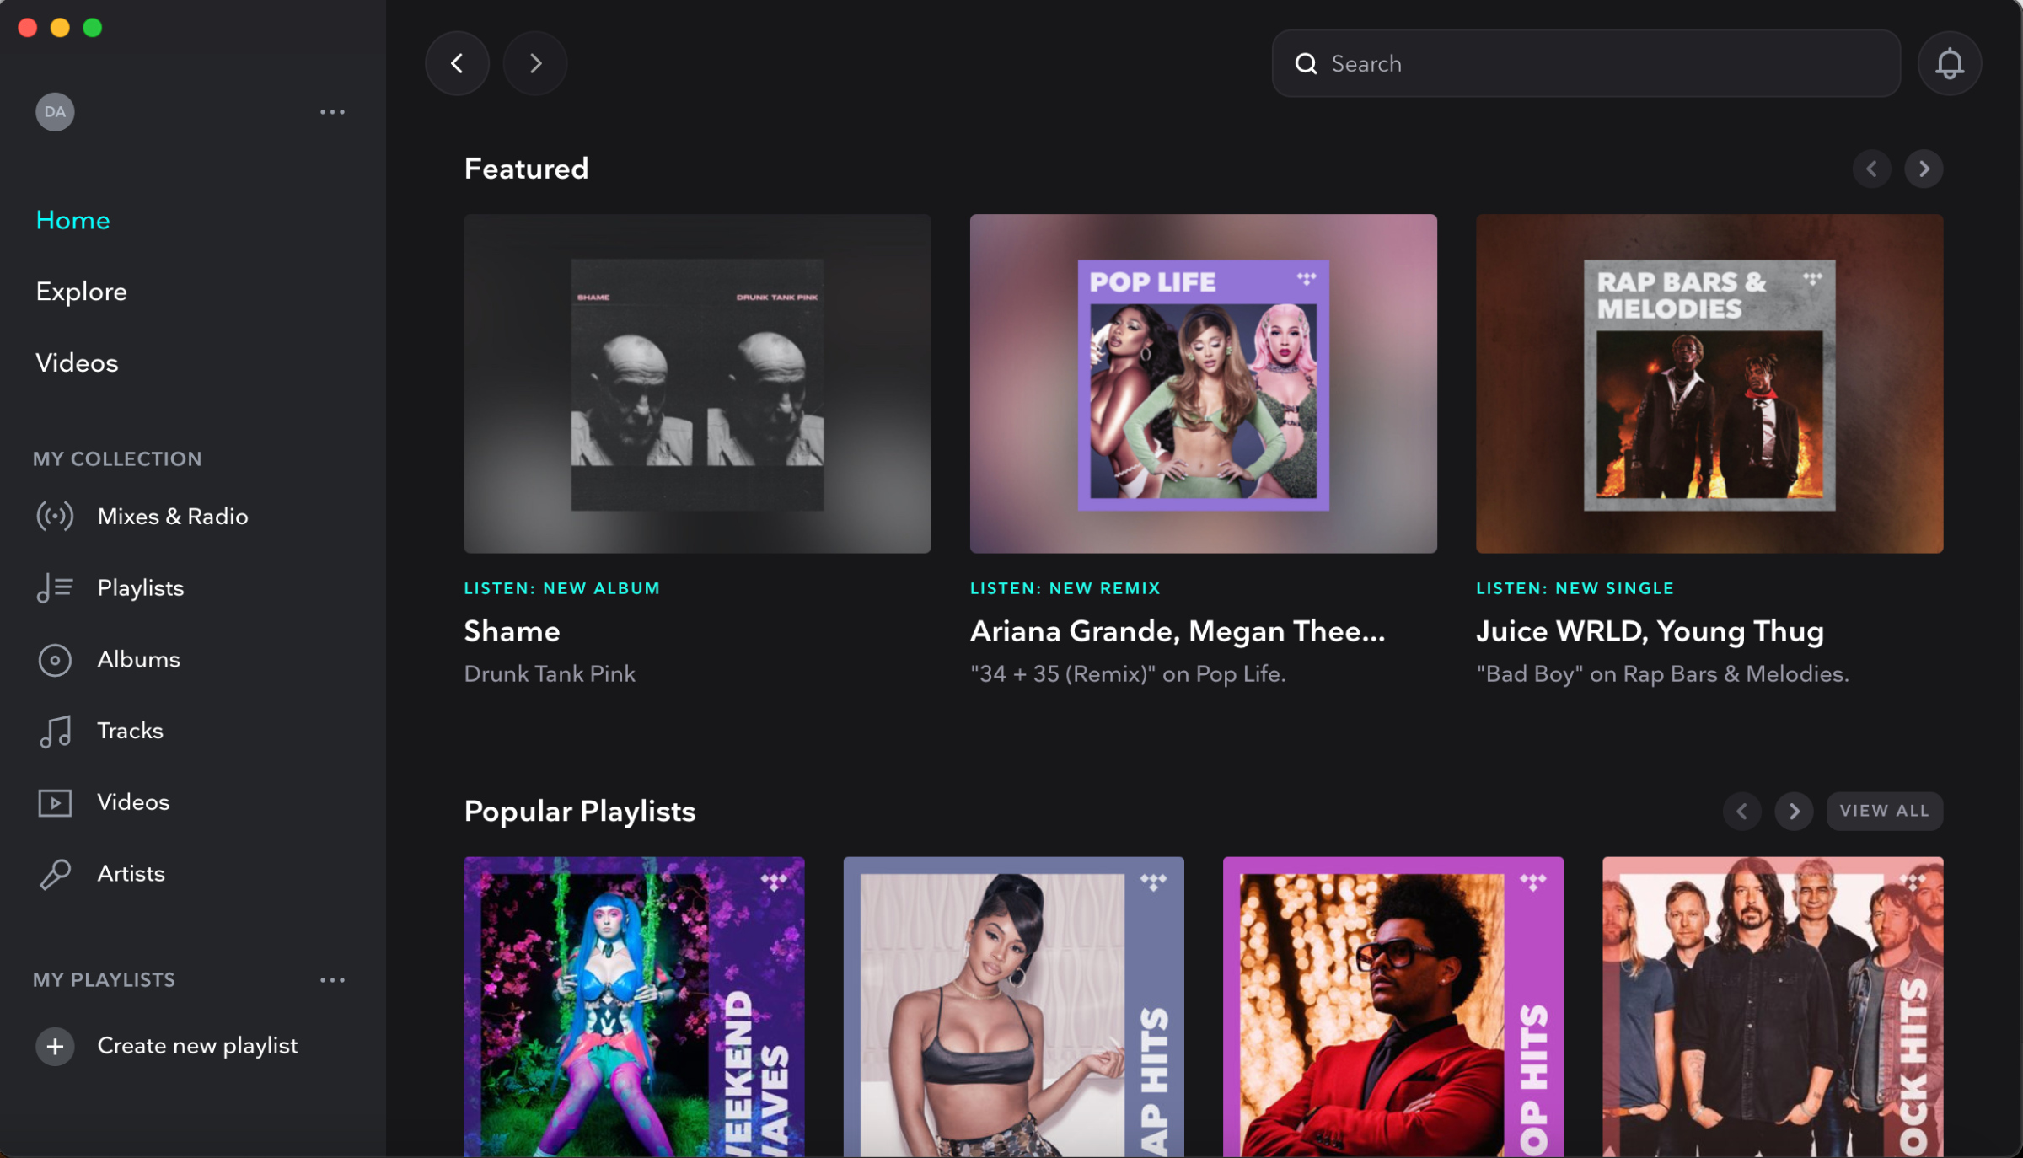This screenshot has height=1158, width=2023.
Task: Focus the Search field
Action: [1586, 63]
